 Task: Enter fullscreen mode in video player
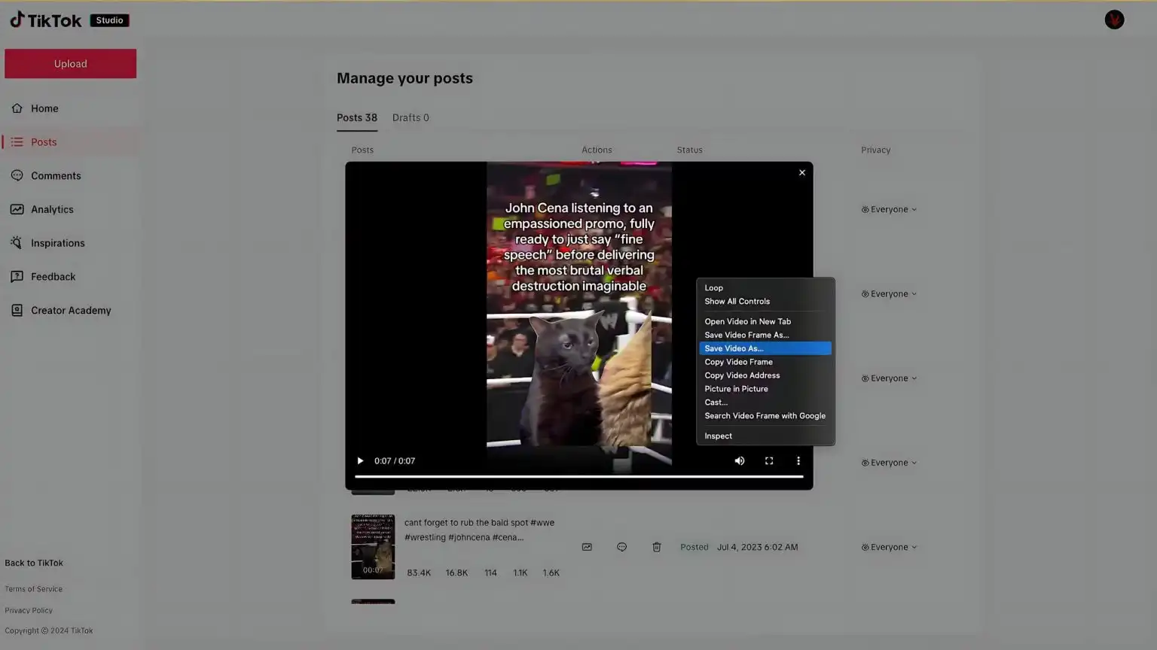pyautogui.click(x=768, y=461)
